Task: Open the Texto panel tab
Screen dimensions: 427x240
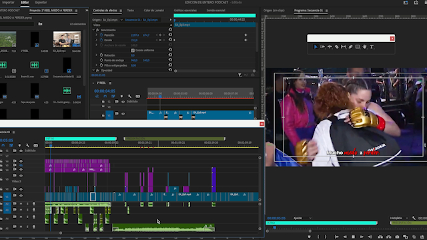Action: click(131, 11)
